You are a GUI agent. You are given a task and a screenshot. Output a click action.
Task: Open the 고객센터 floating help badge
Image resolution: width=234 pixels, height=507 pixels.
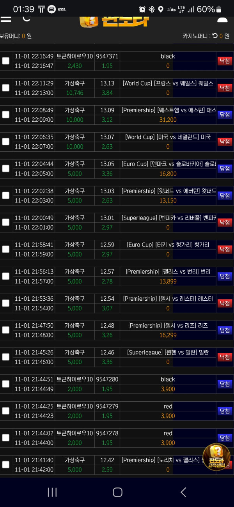(216, 457)
